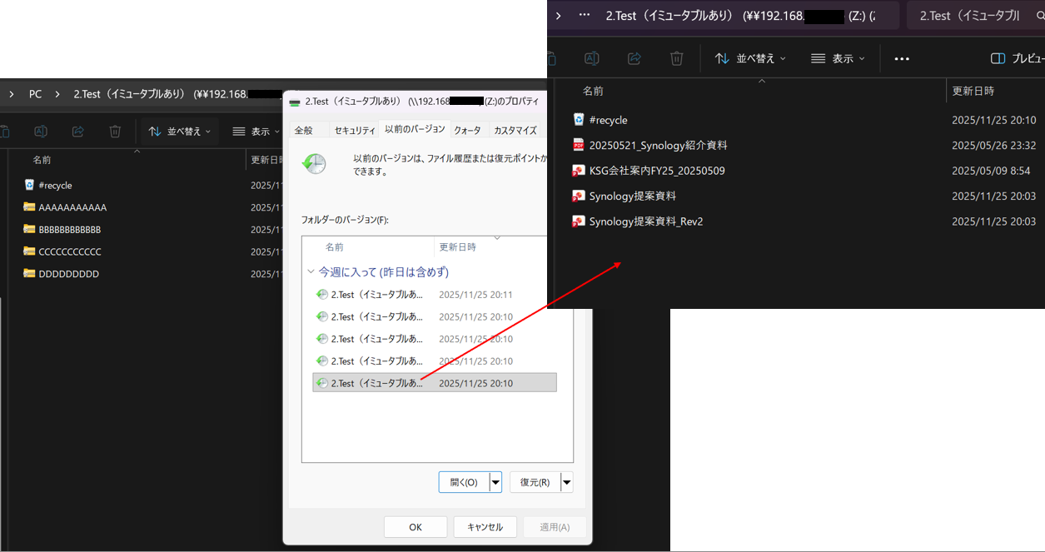Select the AAAAAAAAAAA folder
The image size is (1045, 552).
pyautogui.click(x=72, y=207)
